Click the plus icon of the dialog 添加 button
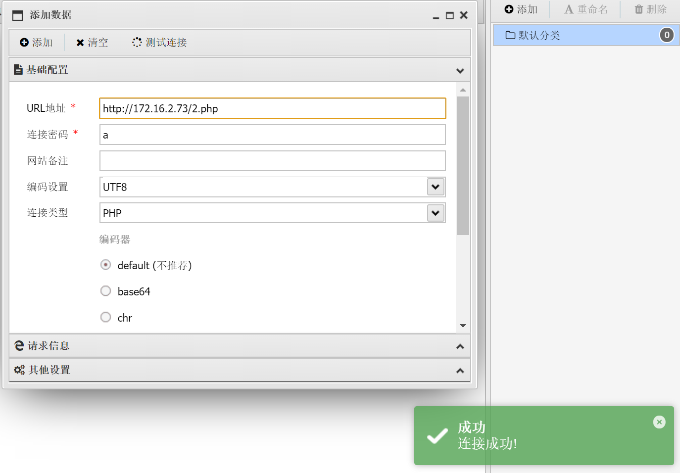The height and width of the screenshot is (473, 680). point(24,43)
